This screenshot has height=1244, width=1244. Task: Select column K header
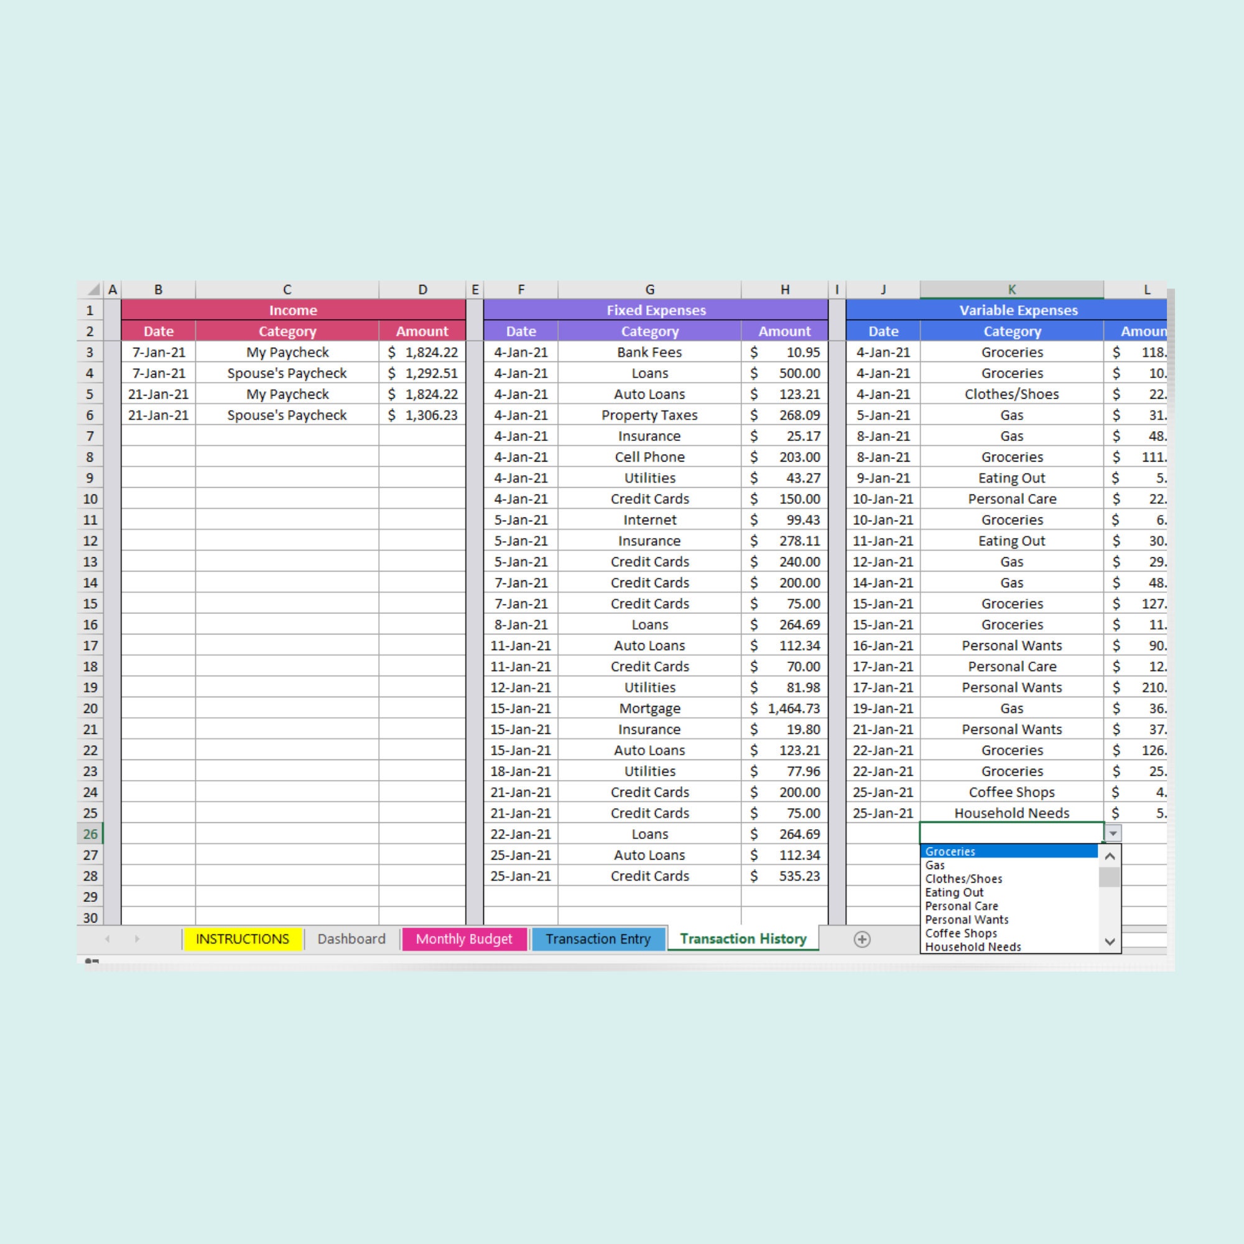pyautogui.click(x=1011, y=290)
